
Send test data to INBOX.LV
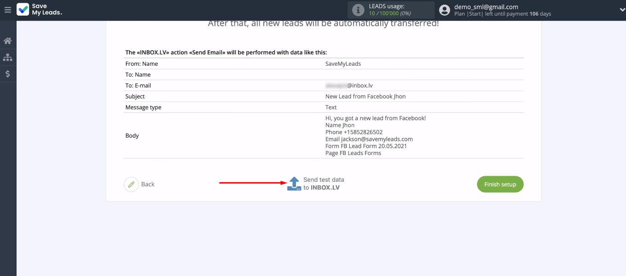324,184
